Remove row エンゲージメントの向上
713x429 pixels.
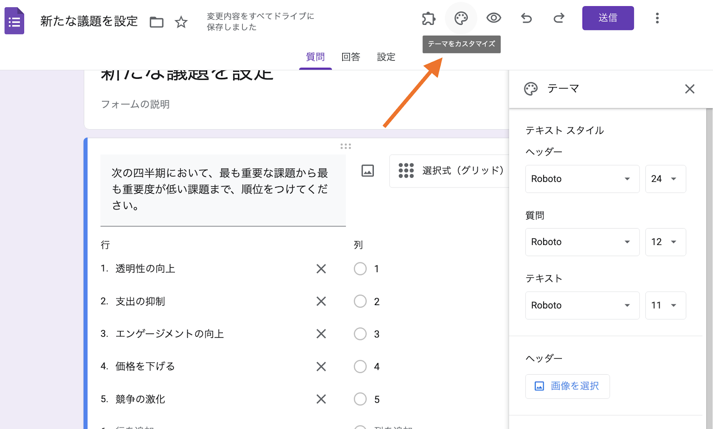point(321,334)
